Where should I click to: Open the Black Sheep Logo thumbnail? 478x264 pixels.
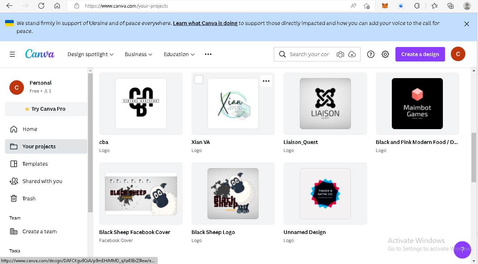coord(233,193)
